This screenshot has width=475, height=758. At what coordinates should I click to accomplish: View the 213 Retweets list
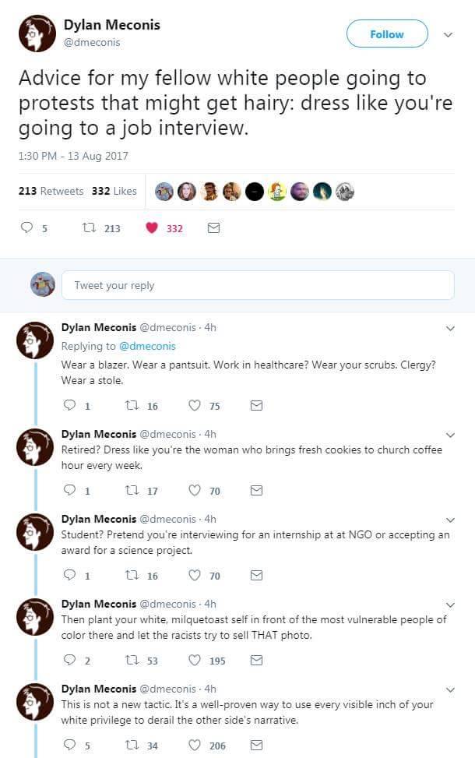[x=50, y=191]
